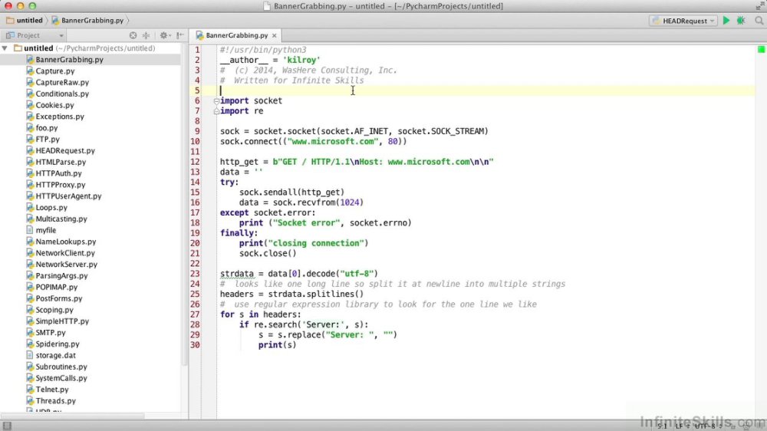Place cursor on 'kilroy' author string

[x=301, y=60]
